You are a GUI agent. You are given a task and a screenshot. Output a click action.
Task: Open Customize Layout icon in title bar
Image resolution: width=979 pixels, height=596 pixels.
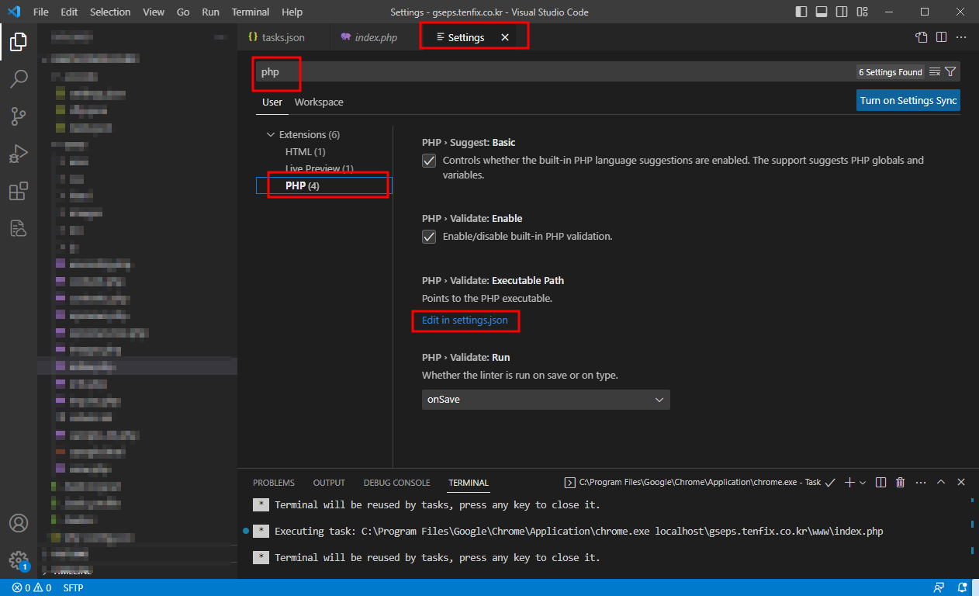(x=863, y=12)
